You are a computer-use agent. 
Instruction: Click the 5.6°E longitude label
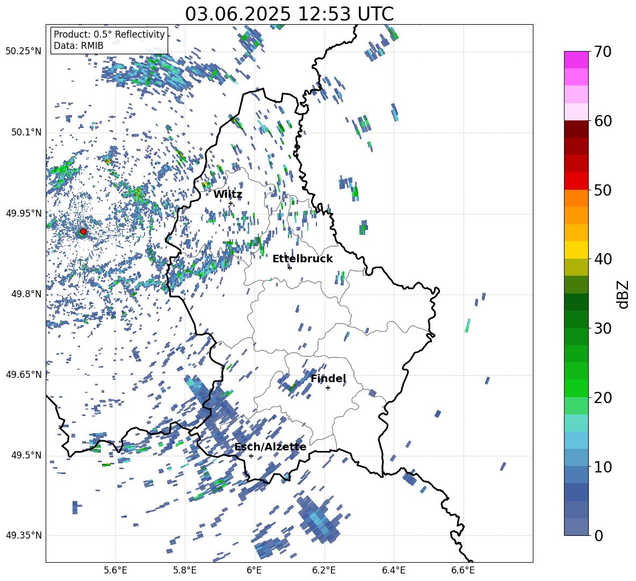[x=115, y=570]
